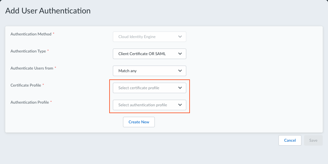Click the Authenticate Users from label
Screen dimensions: 328x164
pos(32,68)
